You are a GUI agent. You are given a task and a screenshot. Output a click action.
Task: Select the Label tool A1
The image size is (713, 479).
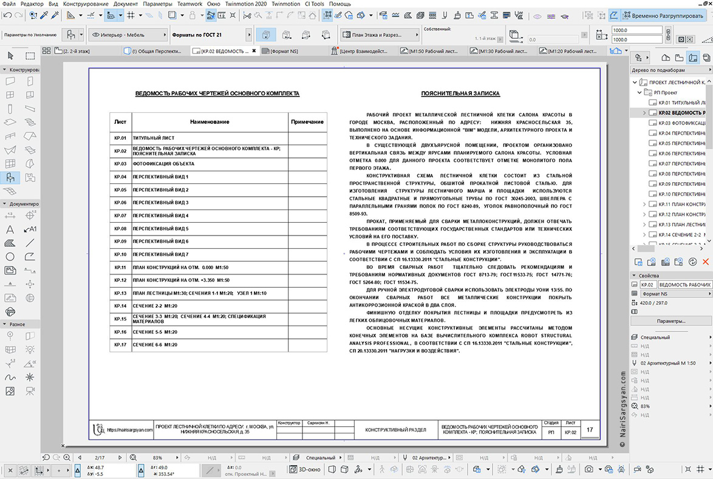point(30,229)
